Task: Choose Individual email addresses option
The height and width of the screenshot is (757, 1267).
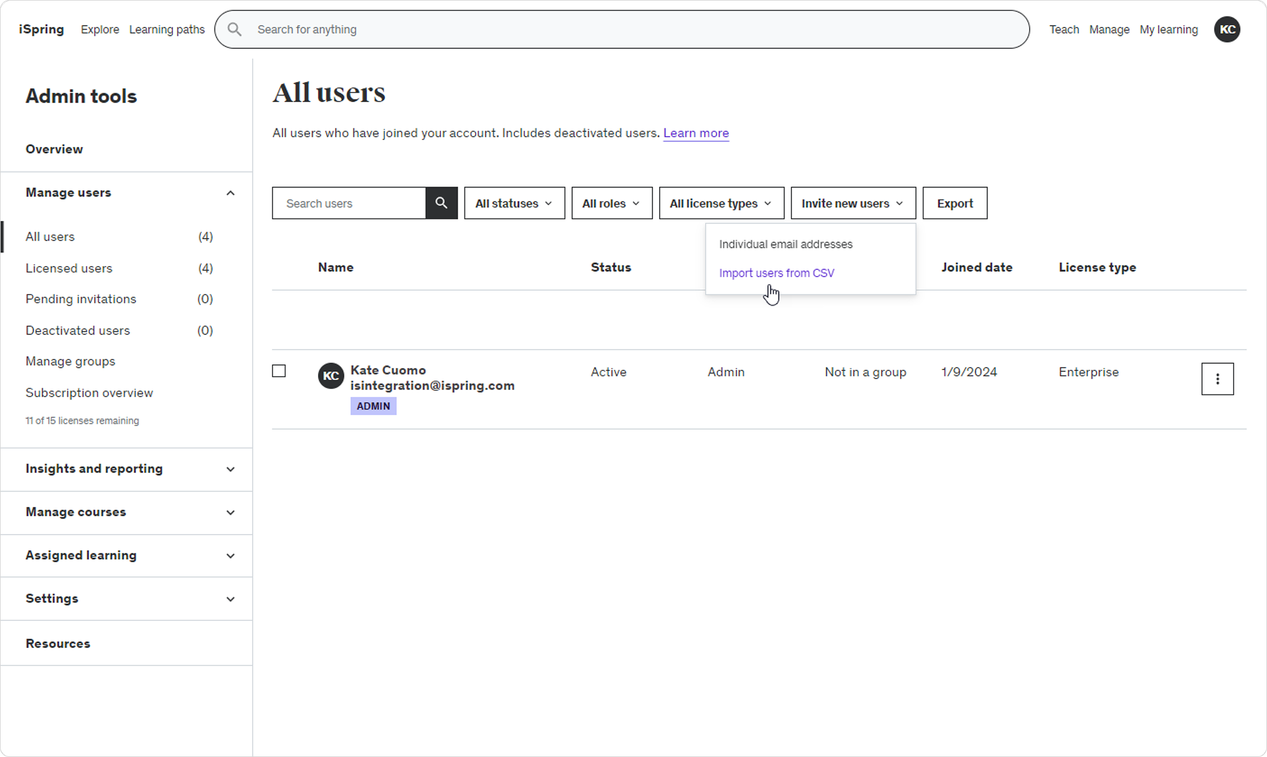Action: (786, 244)
